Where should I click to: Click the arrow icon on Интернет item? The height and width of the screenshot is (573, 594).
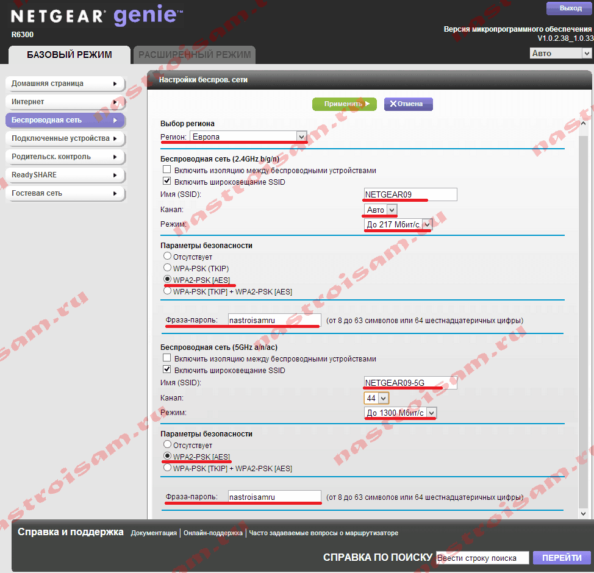point(115,102)
